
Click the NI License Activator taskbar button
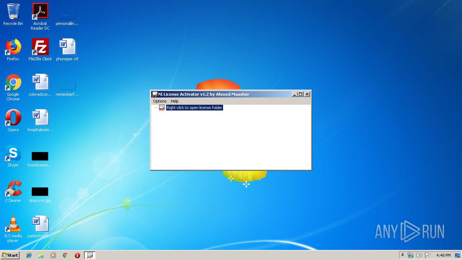(90, 255)
